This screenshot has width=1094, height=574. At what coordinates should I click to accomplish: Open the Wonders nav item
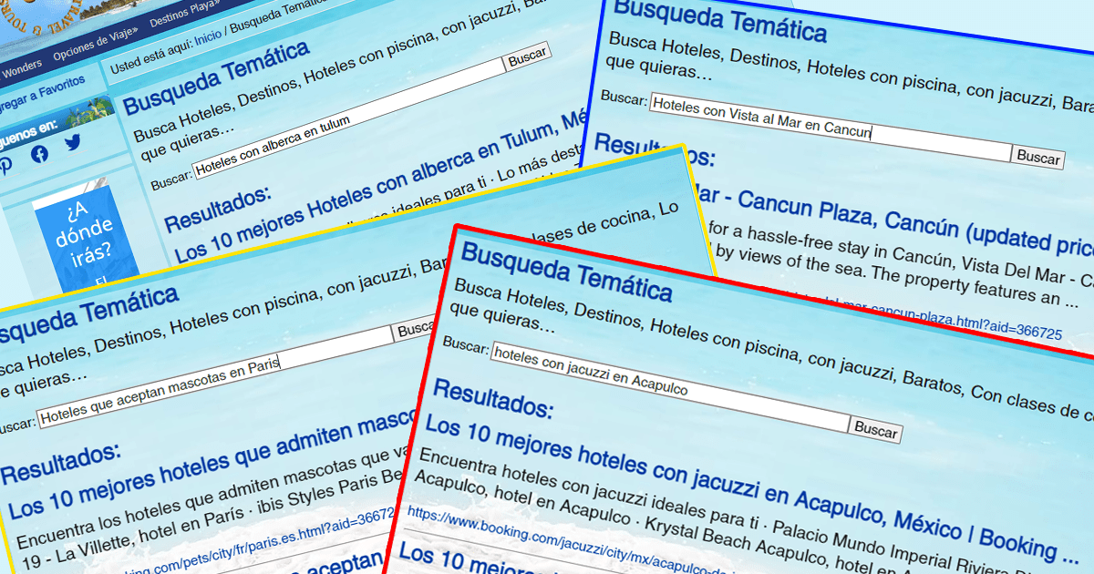pos(22,69)
